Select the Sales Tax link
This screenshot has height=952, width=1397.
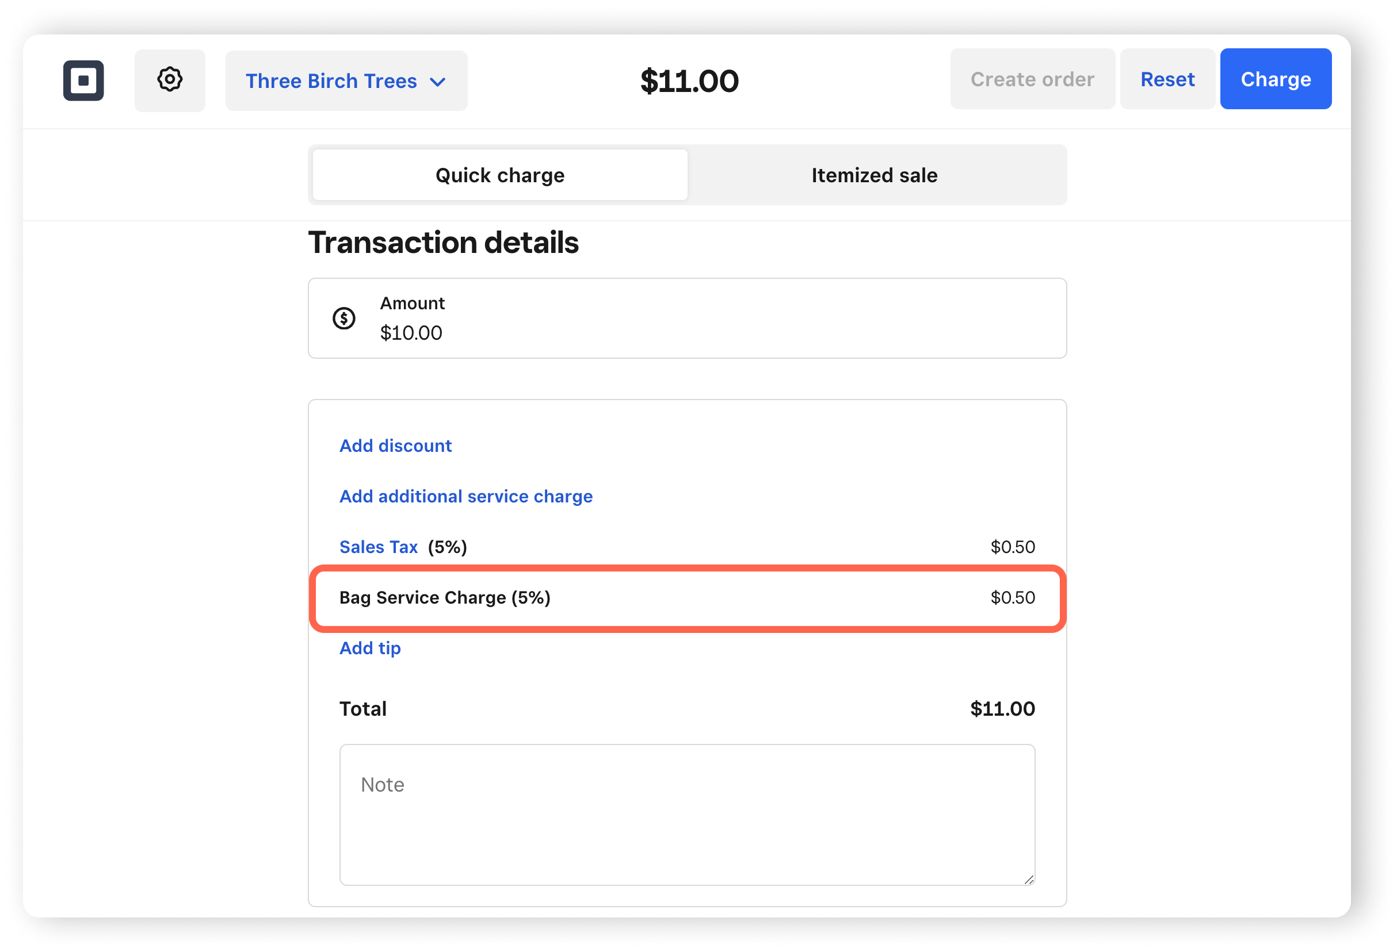tap(378, 547)
